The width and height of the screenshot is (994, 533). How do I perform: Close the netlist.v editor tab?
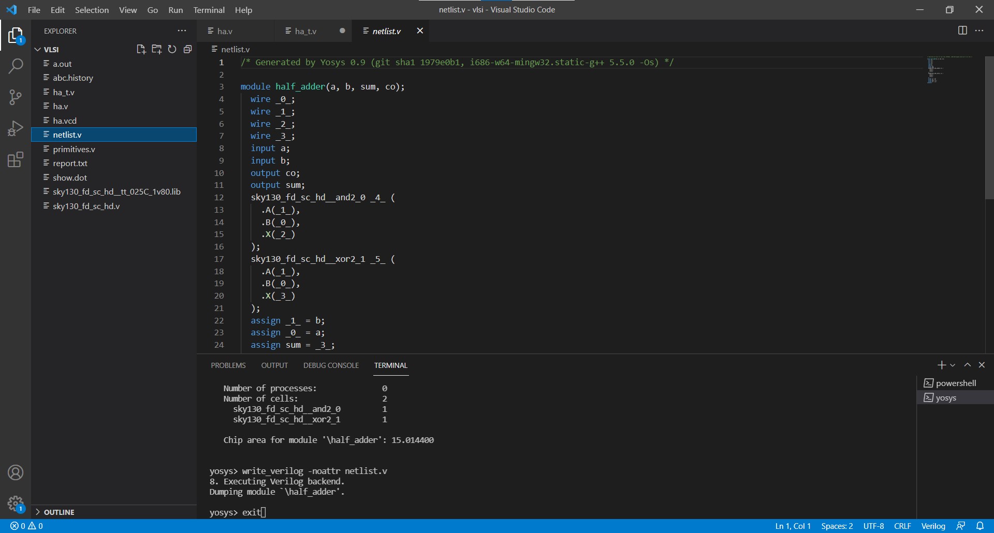(420, 31)
